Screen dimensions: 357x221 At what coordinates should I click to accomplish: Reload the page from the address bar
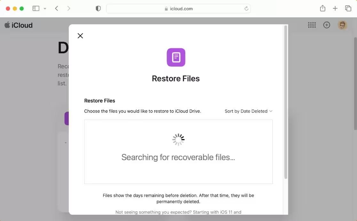pyautogui.click(x=246, y=9)
